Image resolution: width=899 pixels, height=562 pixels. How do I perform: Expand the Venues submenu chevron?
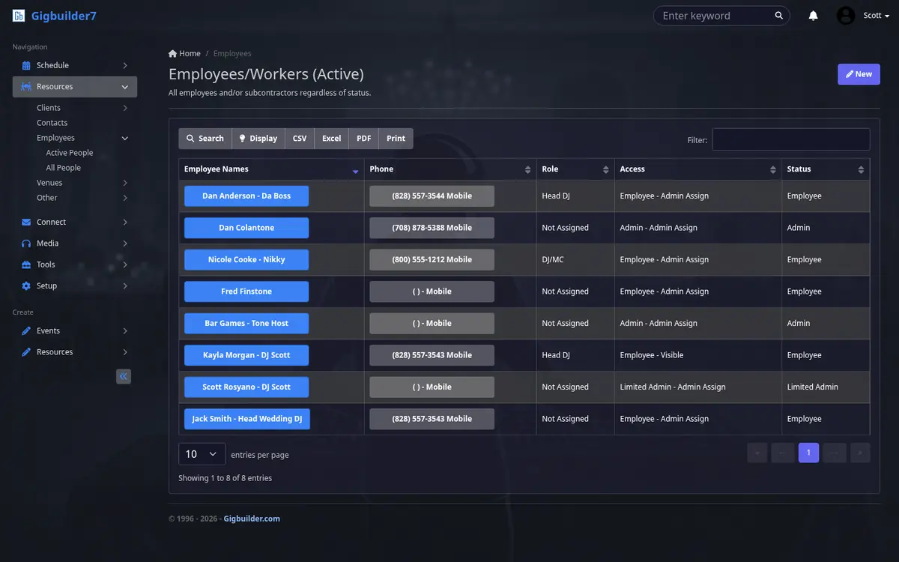click(125, 183)
